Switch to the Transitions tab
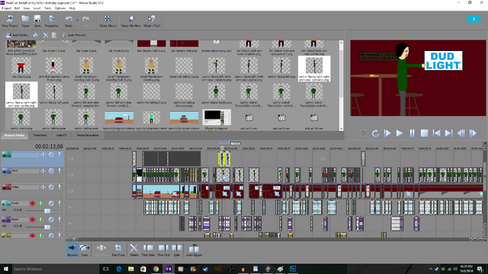The width and height of the screenshot is (488, 274). 40,135
